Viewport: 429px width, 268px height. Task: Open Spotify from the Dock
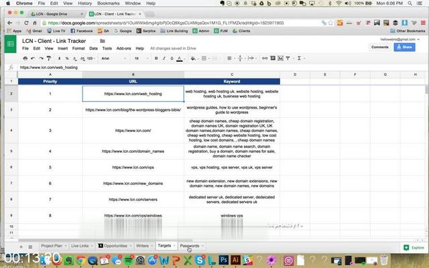click(128, 260)
